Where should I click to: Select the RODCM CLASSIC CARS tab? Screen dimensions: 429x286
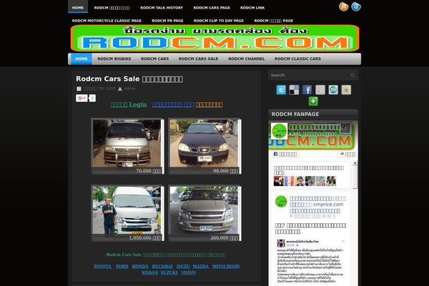click(x=297, y=59)
